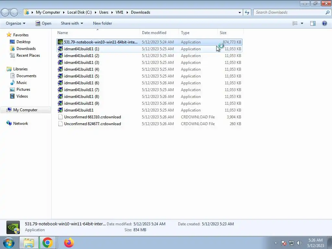Expand the arrow after Users breadcrumb
This screenshot has width=332, height=249.
112,12
